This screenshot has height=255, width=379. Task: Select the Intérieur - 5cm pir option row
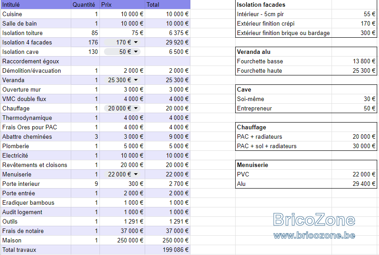[x=306, y=14]
